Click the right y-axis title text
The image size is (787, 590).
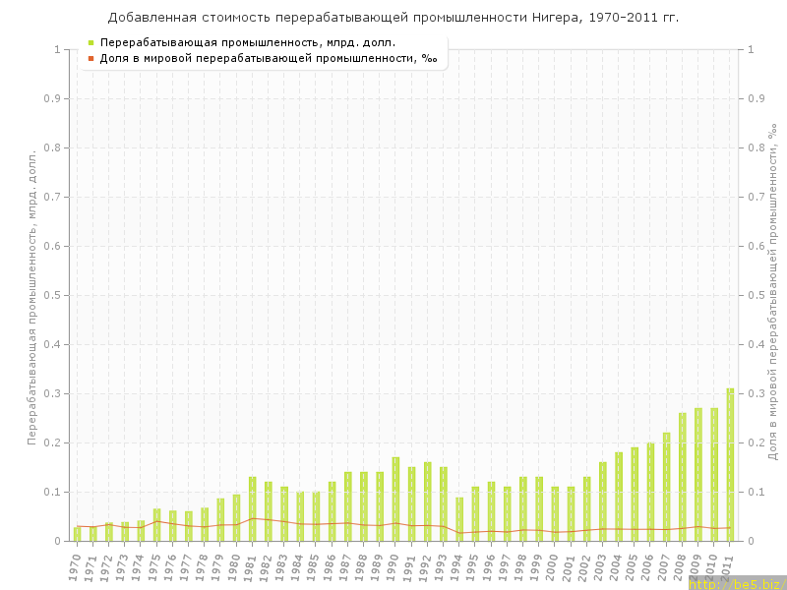(x=771, y=295)
